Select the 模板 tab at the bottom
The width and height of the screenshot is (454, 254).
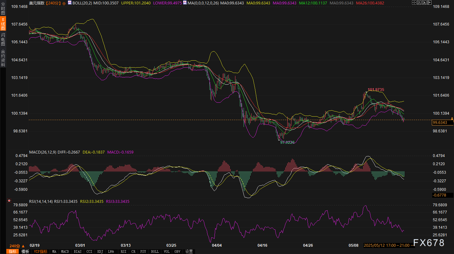coord(25,251)
